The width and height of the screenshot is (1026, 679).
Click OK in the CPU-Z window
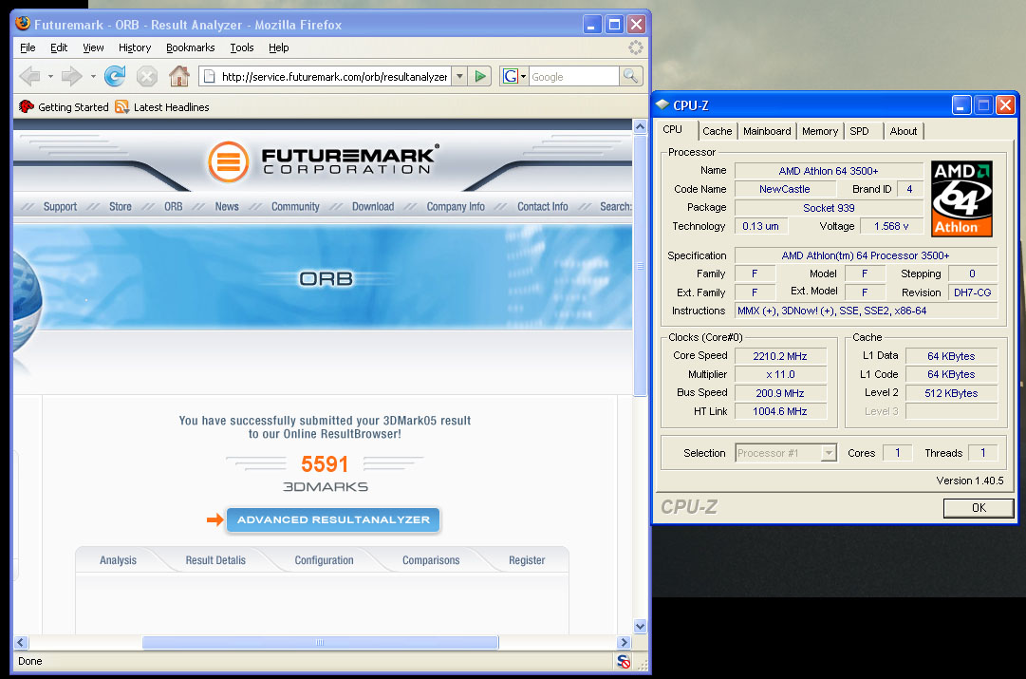click(979, 508)
